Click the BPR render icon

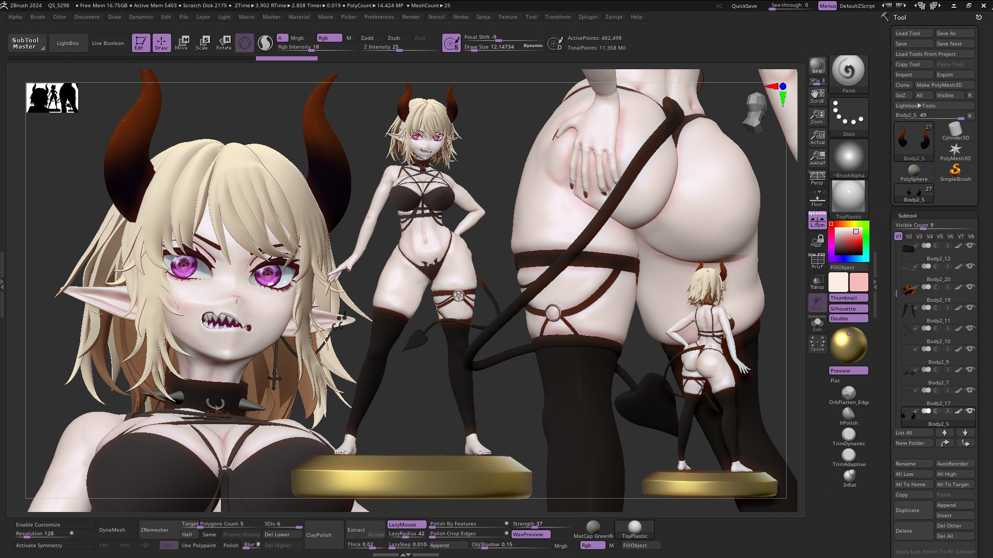tap(817, 66)
